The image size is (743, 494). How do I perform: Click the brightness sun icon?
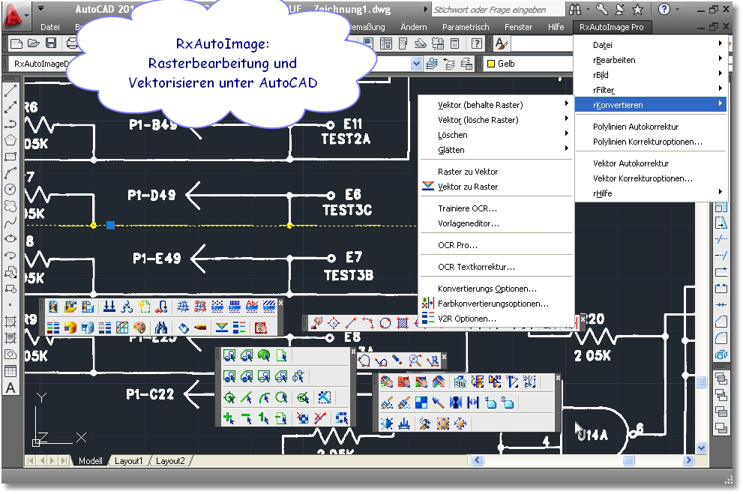(387, 423)
